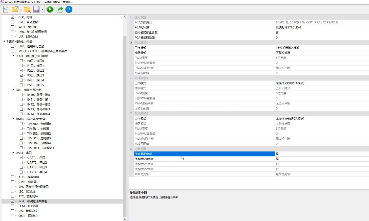Enable the ADC module checkbox

click(12, 177)
